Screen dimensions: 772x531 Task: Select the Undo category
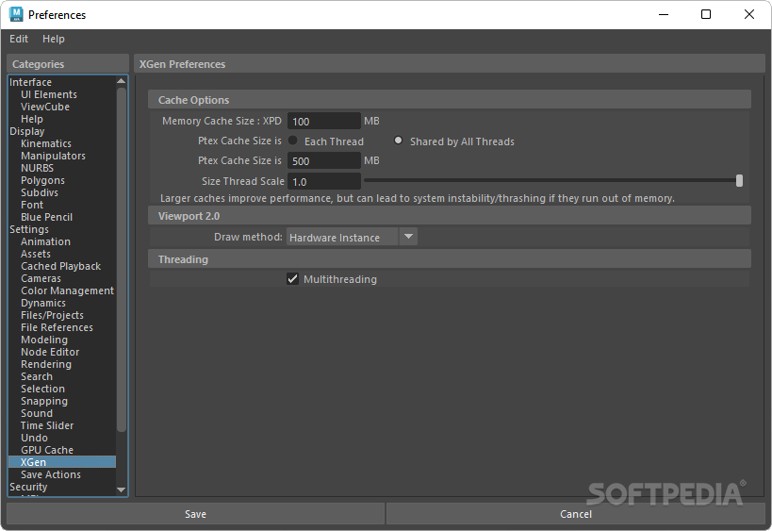pos(34,438)
